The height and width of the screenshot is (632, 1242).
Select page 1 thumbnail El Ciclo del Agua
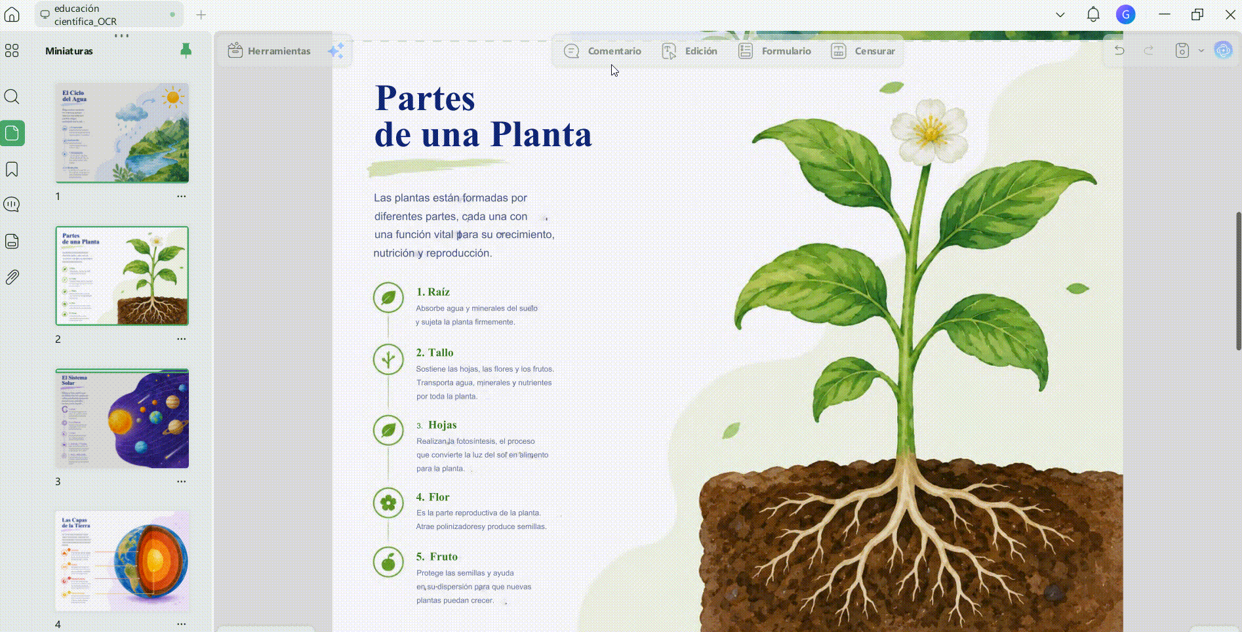point(122,133)
